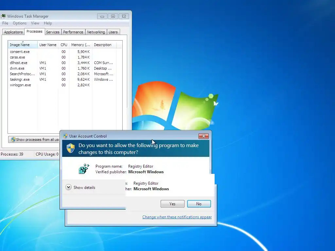Click the Registry Editor cube icon
Screen dimensions: 335x251
(84, 169)
